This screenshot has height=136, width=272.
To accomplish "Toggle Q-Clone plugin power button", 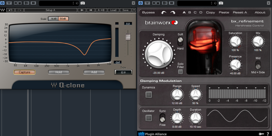I will [3, 3].
